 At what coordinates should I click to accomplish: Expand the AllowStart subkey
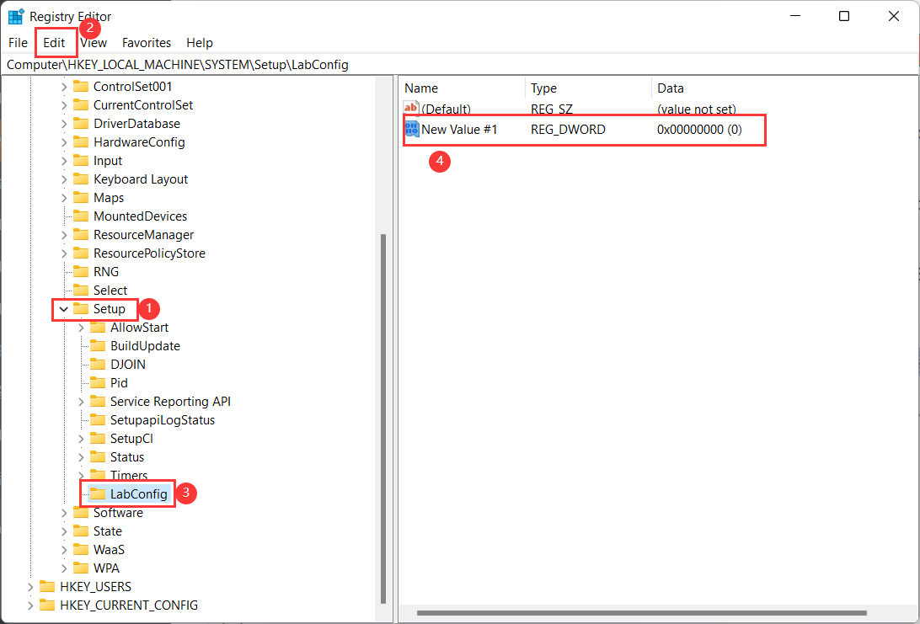pyautogui.click(x=82, y=328)
